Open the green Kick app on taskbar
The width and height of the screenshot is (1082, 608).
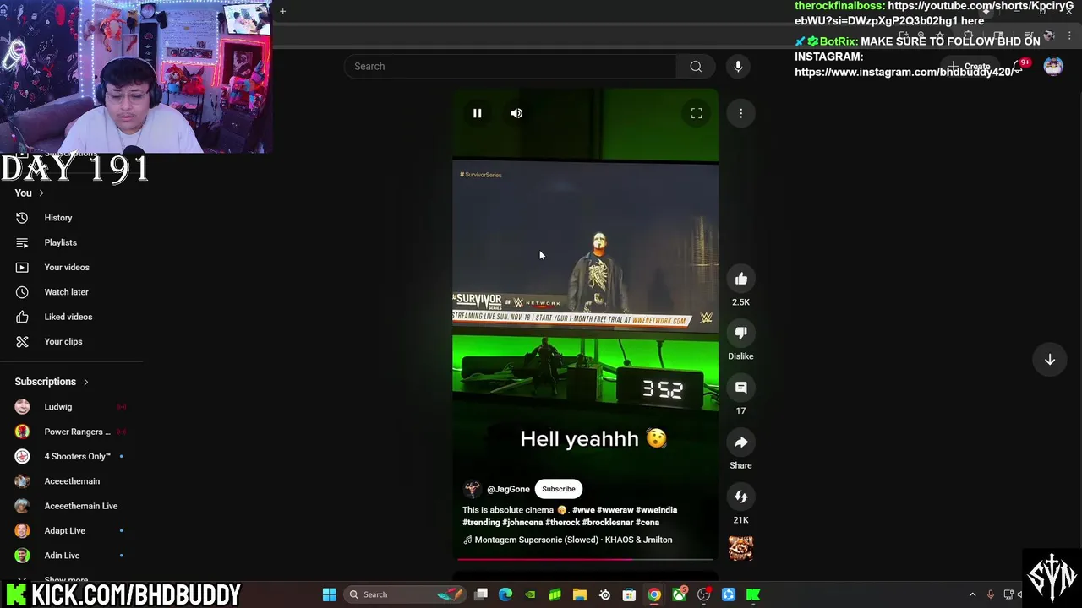tap(753, 594)
